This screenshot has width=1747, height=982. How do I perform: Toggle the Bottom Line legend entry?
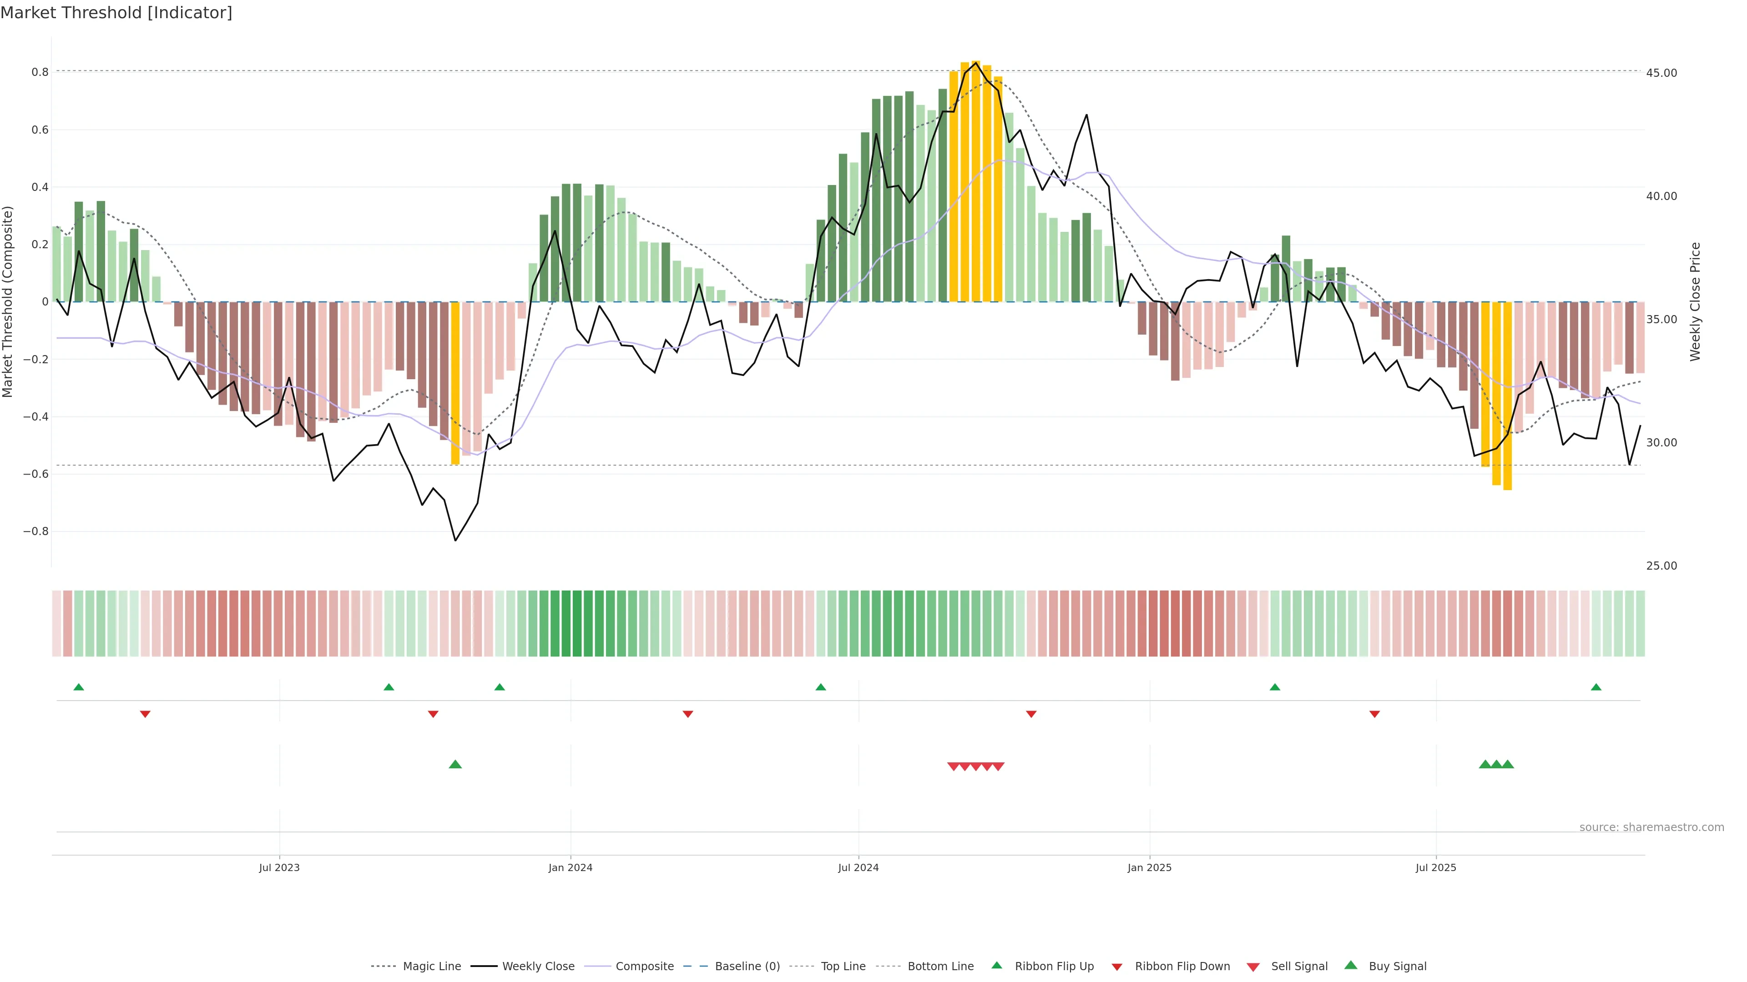coord(940,967)
